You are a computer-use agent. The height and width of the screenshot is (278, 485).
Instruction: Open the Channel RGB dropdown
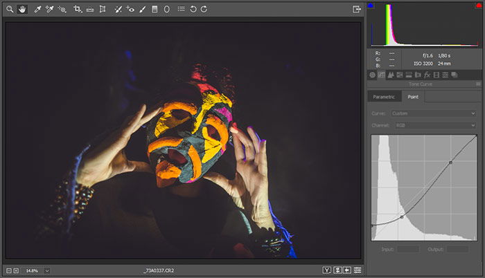tap(436, 125)
